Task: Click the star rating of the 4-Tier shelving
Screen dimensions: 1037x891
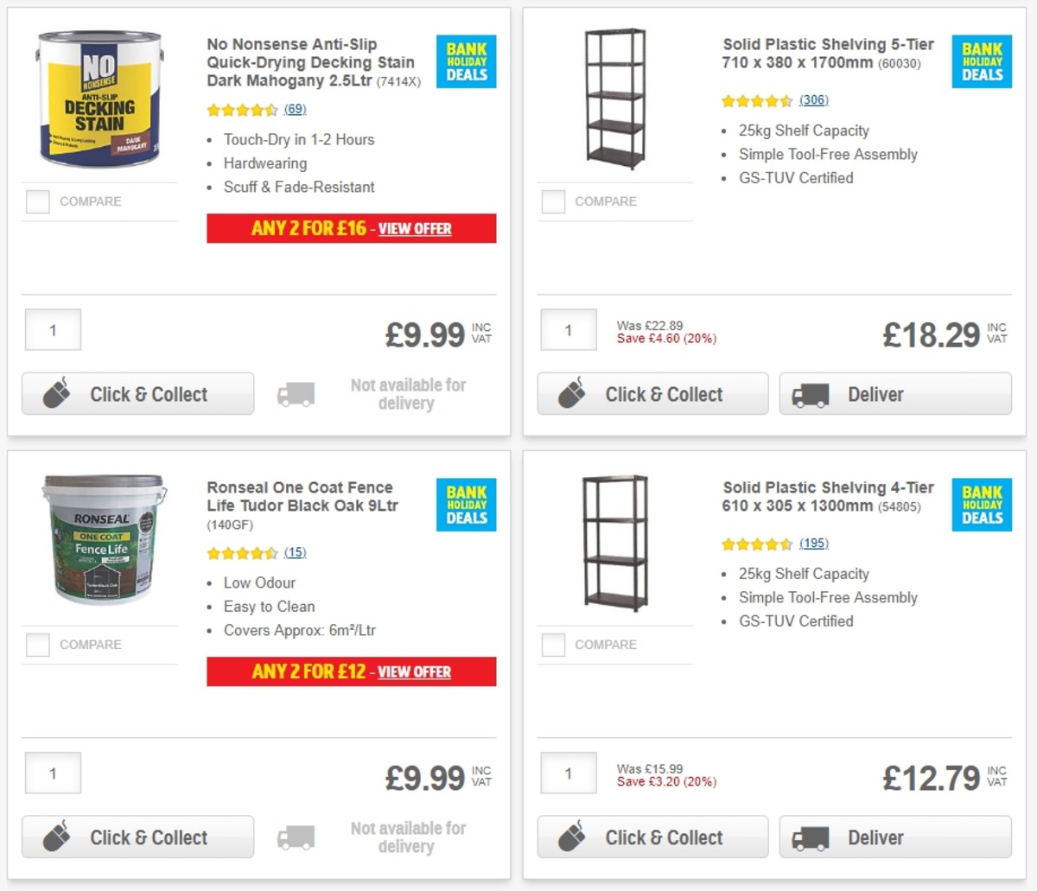Action: [x=756, y=544]
